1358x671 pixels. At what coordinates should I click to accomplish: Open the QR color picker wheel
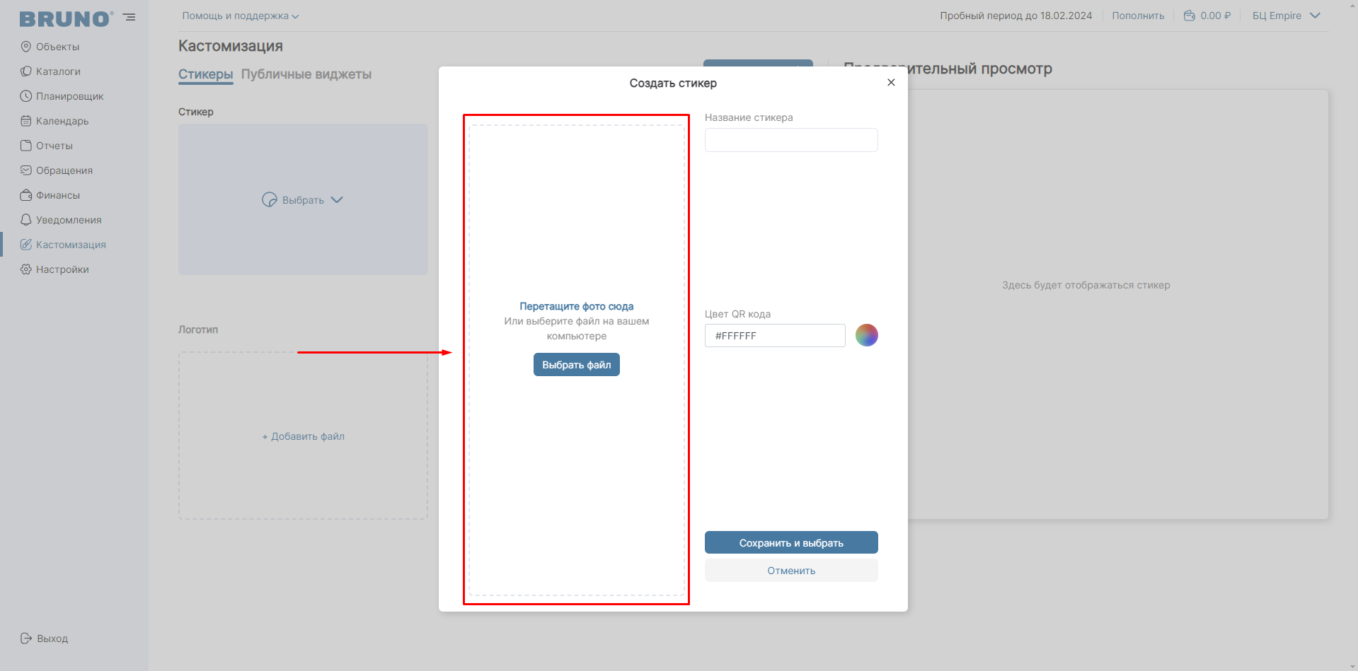(867, 335)
